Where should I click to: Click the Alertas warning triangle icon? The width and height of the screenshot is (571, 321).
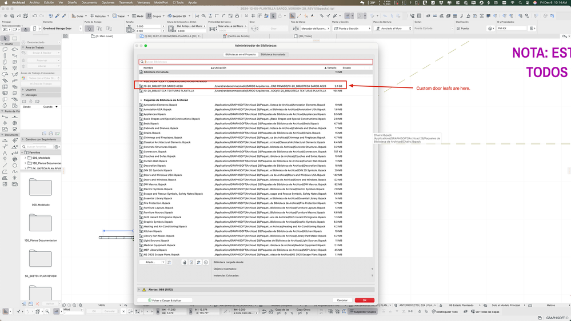pyautogui.click(x=144, y=290)
